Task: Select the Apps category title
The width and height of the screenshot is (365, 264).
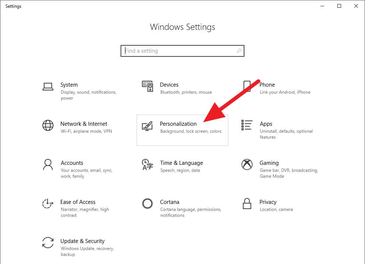Action: (266, 124)
